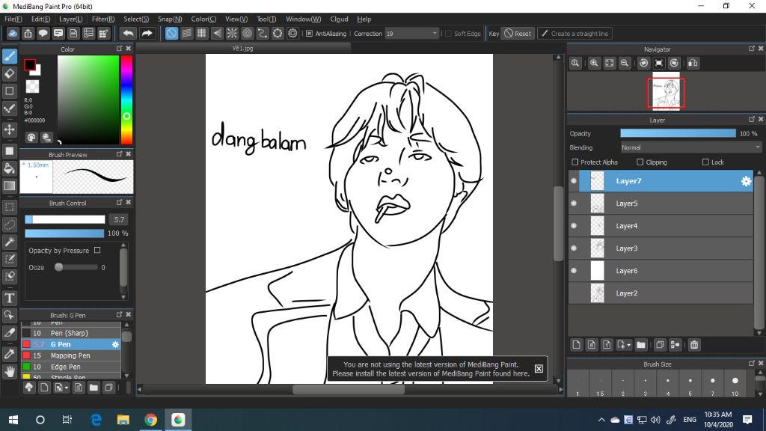766x431 pixels.
Task: Click the Reset key button
Action: coord(518,34)
